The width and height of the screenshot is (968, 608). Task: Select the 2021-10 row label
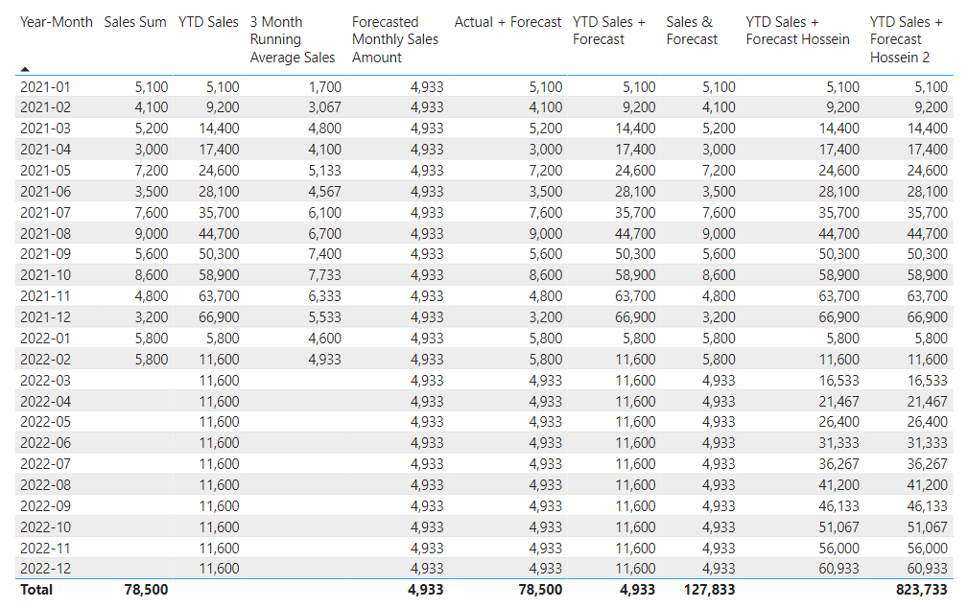(x=46, y=274)
